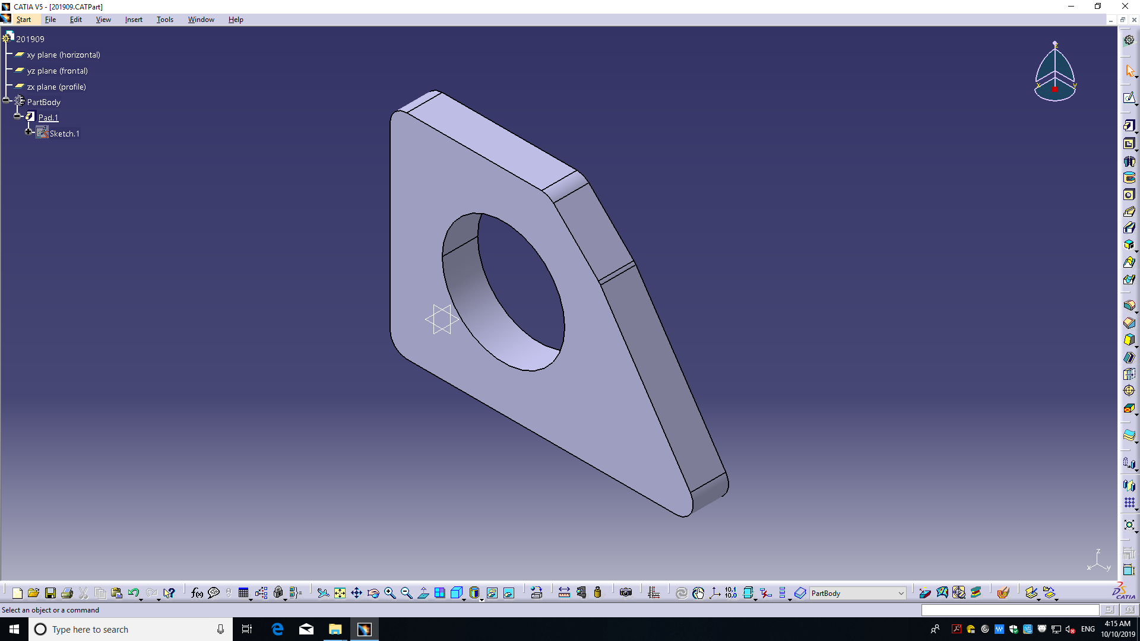Select the Pan view tool

pyautogui.click(x=356, y=593)
